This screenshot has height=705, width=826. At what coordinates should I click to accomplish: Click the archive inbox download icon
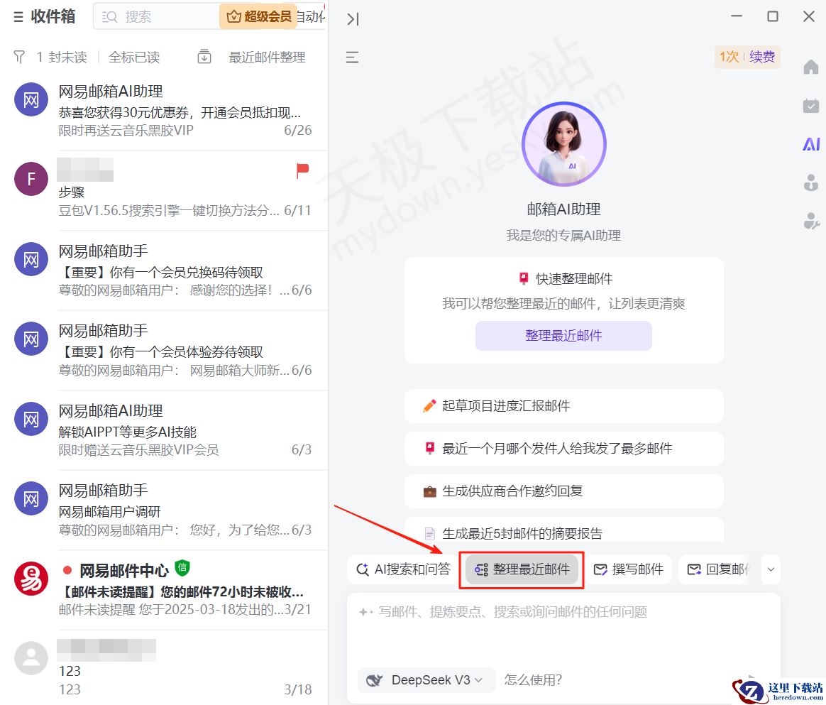(x=204, y=56)
